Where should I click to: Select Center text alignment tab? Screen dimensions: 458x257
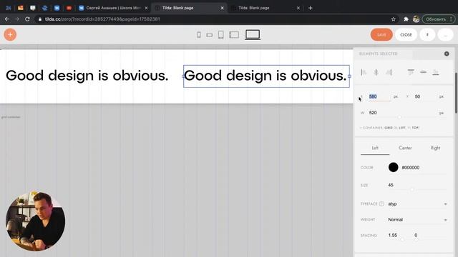(405, 148)
